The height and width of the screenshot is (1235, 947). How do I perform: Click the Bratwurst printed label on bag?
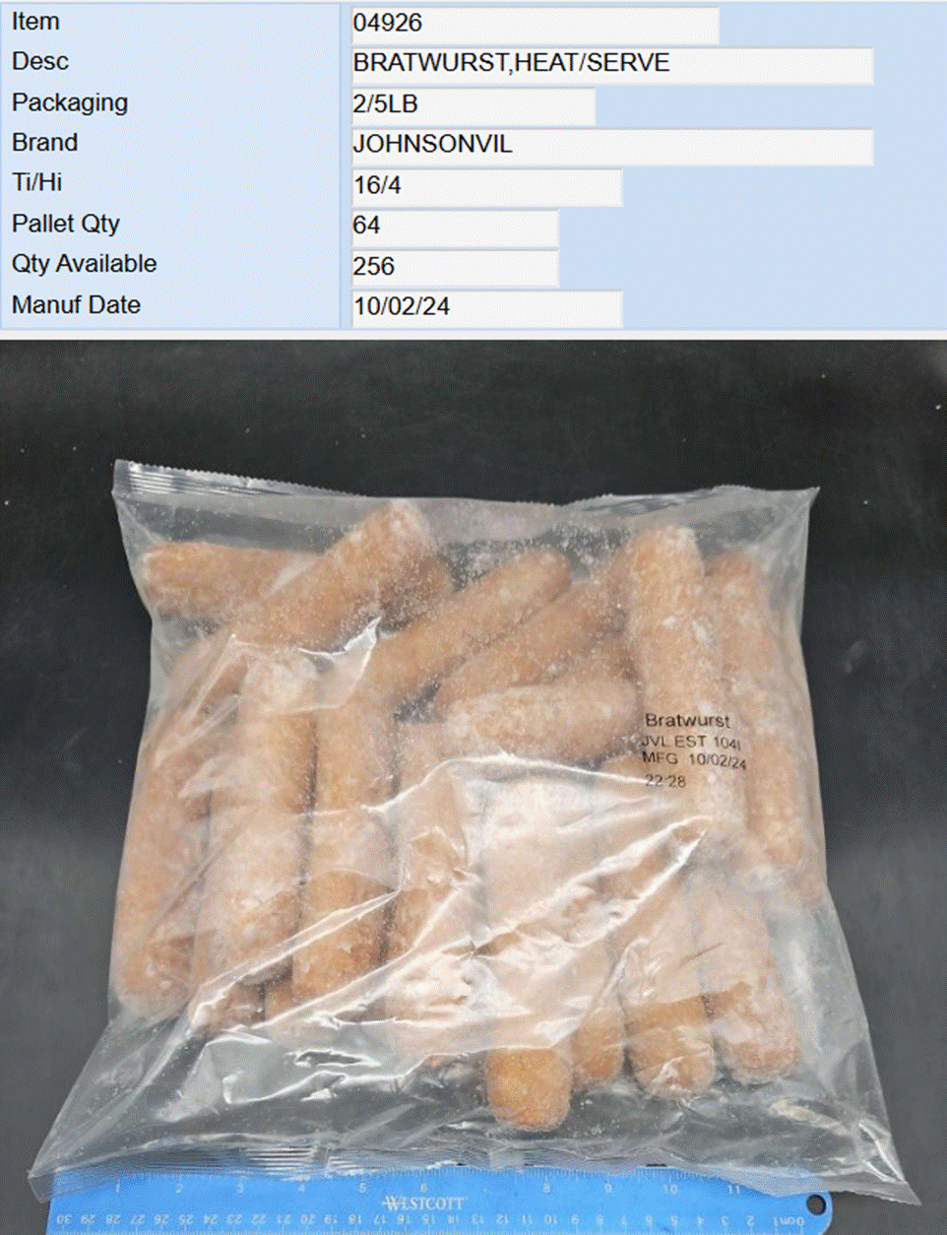coord(687,721)
